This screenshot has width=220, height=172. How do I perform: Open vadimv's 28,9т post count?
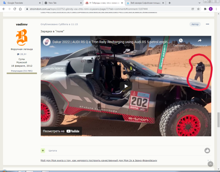pyautogui.click(x=22, y=54)
